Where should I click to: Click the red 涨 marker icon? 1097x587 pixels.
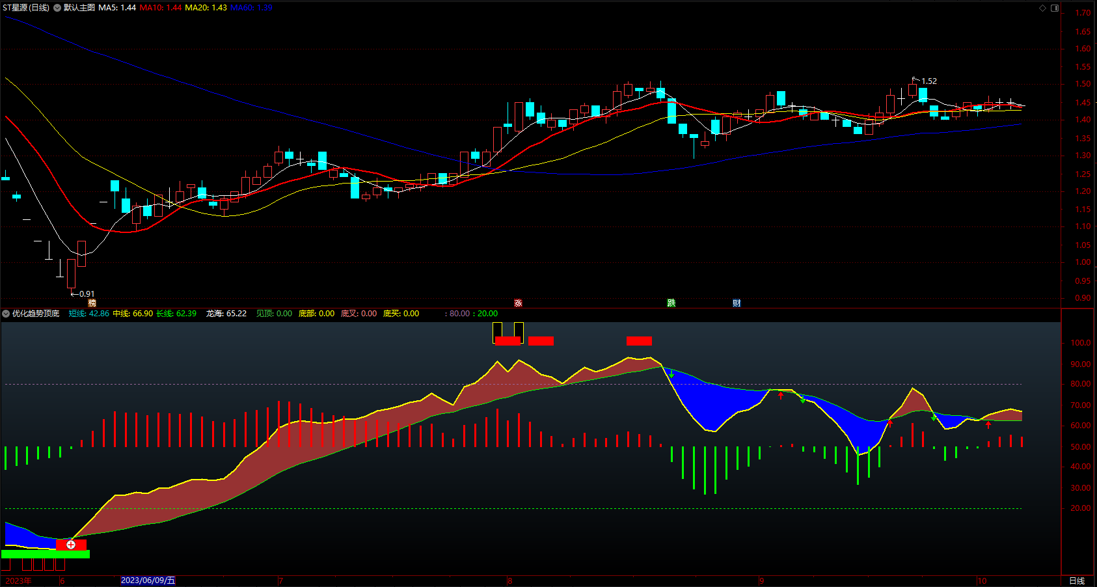pos(518,303)
